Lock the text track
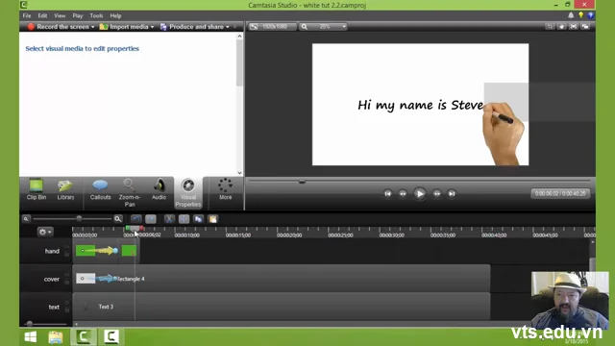This screenshot has width=615, height=346. click(x=66, y=309)
